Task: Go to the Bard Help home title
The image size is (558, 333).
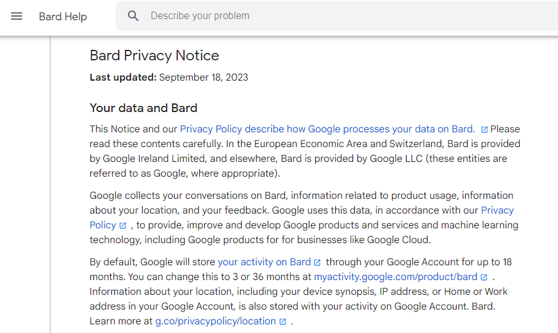Action: [x=63, y=17]
